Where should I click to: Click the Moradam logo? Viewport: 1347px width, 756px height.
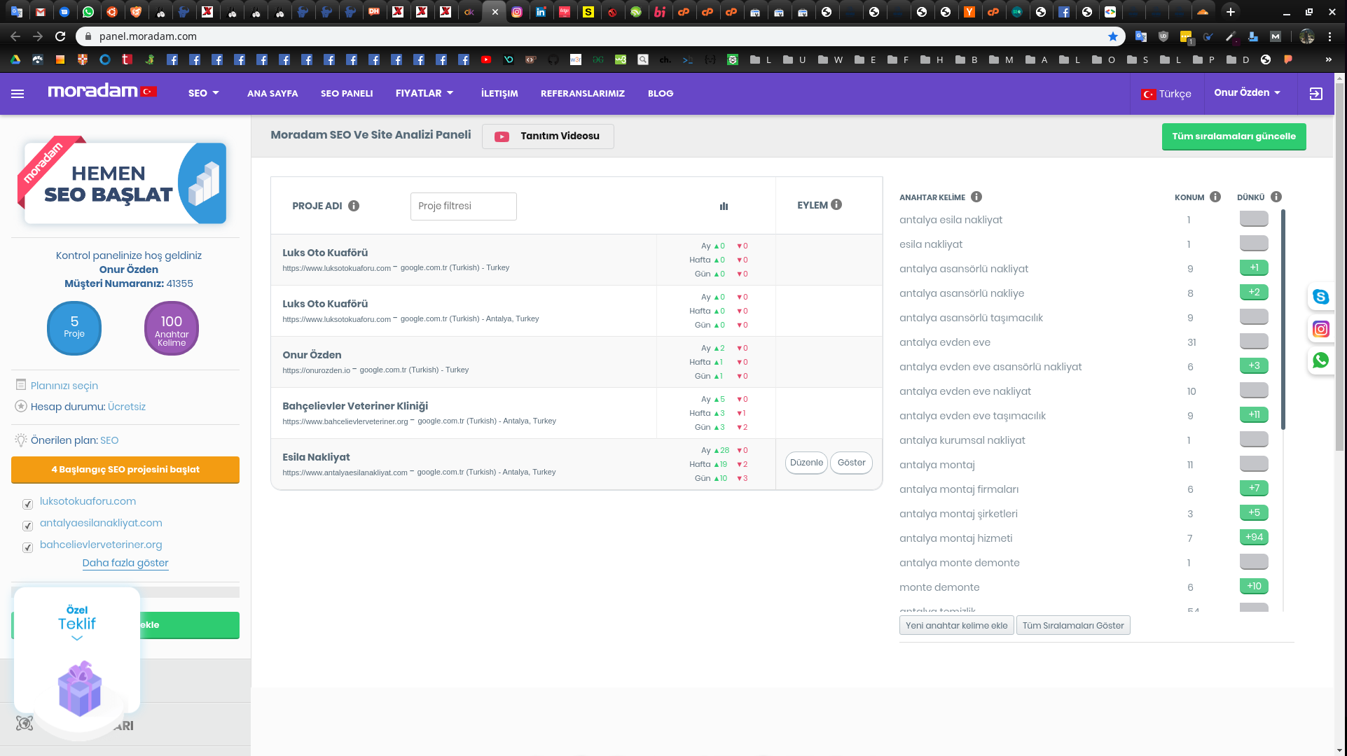[102, 91]
